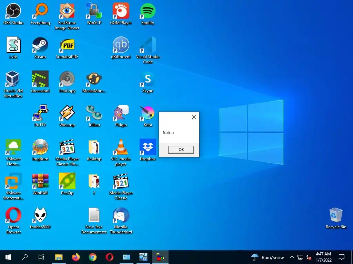
Task: Select the Media Player Classic shortcut
Action: pyautogui.click(x=121, y=187)
